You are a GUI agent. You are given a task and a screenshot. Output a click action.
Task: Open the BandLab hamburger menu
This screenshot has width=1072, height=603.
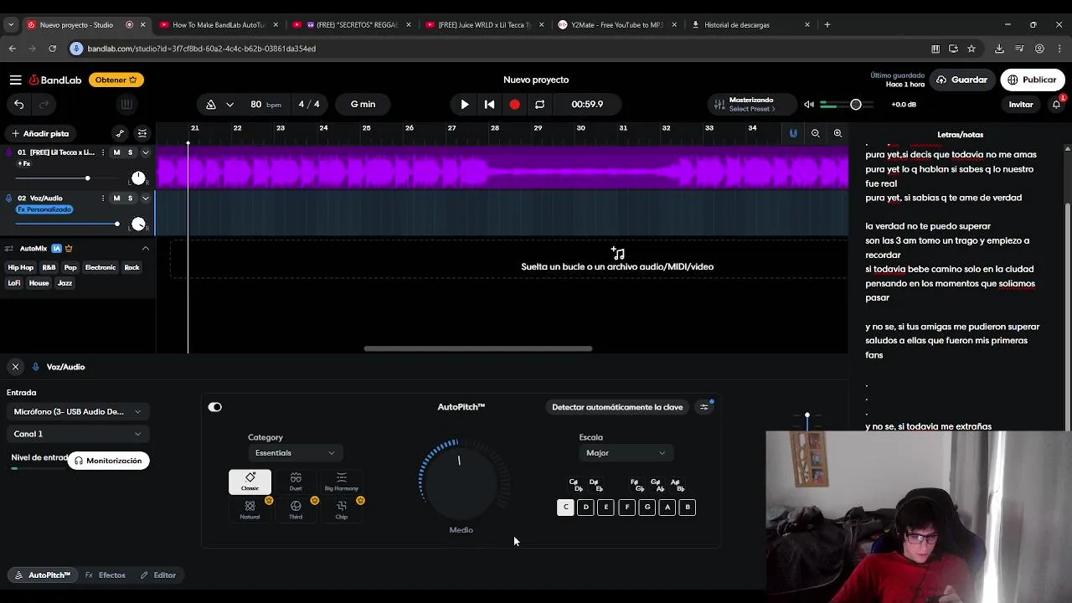click(15, 80)
